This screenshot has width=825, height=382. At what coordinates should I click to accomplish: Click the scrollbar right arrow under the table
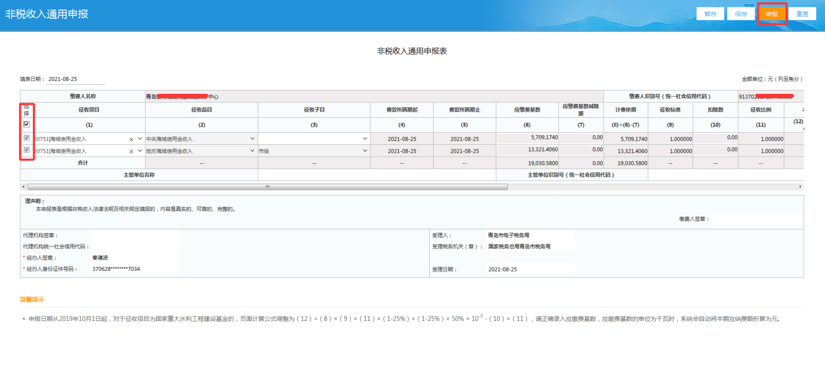click(x=801, y=187)
